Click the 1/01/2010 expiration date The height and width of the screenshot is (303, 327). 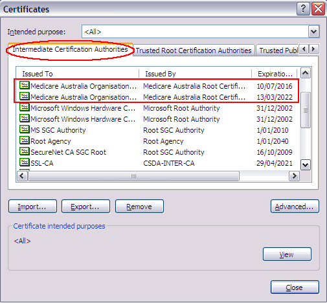click(x=273, y=130)
